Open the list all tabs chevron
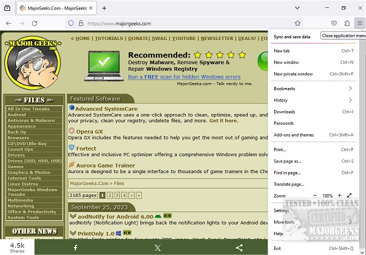The image size is (366, 255). pyautogui.click(x=297, y=8)
